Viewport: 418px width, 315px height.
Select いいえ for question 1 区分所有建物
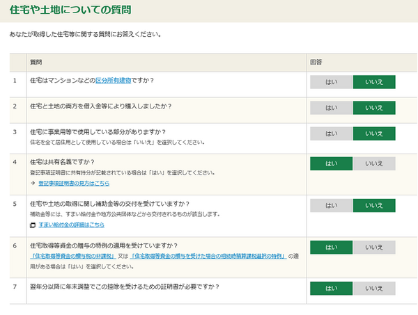click(374, 82)
